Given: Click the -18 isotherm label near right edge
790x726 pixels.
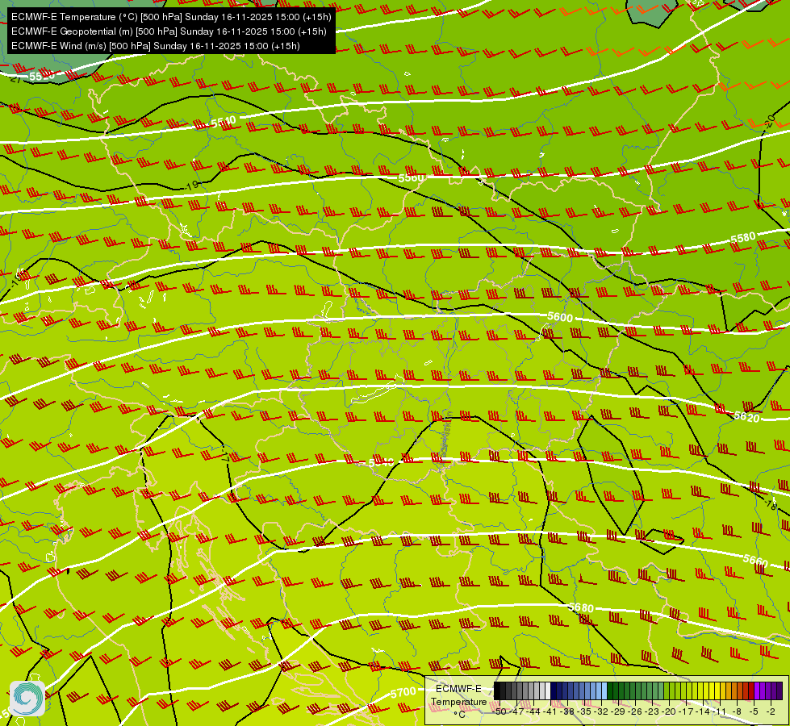Looking at the screenshot, I should pyautogui.click(x=771, y=503).
